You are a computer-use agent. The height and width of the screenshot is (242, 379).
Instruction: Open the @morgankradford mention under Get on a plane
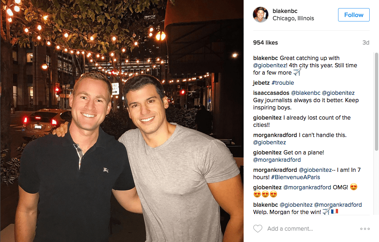click(277, 160)
